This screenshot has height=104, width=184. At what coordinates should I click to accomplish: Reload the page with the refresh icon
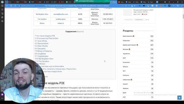[x=15, y=6]
